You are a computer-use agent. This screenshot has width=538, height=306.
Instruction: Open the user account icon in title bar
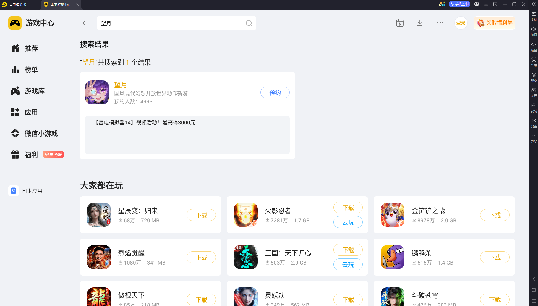pyautogui.click(x=477, y=4)
